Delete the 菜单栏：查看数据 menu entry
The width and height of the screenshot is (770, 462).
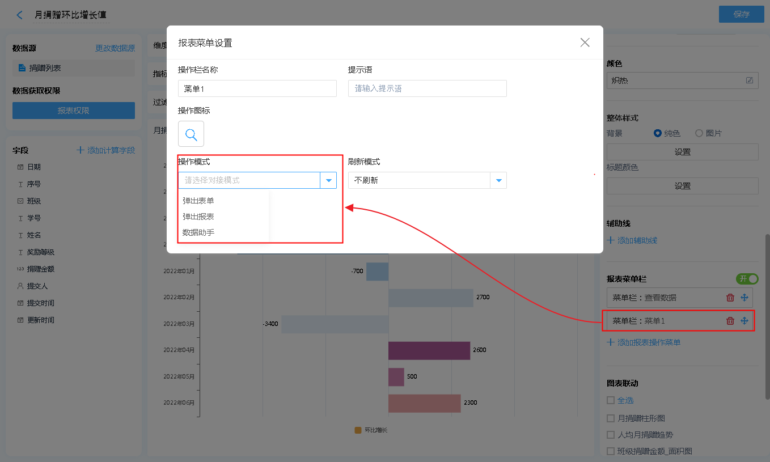[x=730, y=298]
